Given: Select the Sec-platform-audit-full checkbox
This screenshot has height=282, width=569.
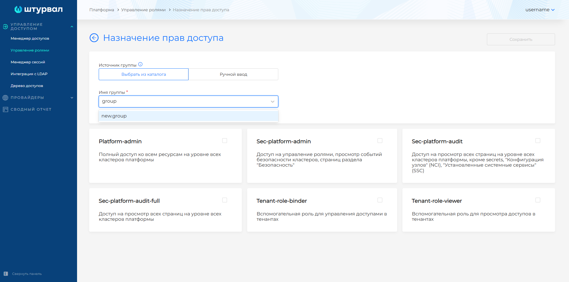Looking at the screenshot, I should [225, 200].
